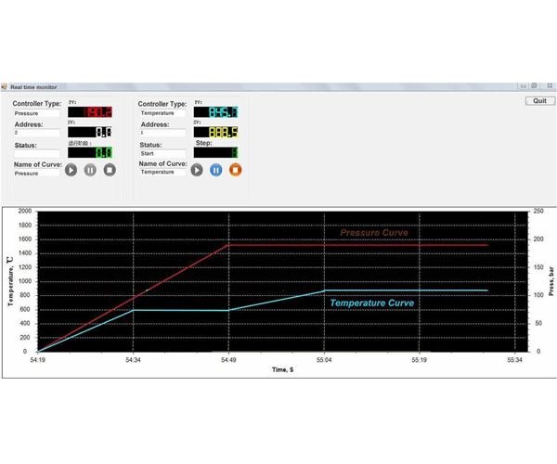Image resolution: width=557 pixels, height=464 pixels.
Task: Click the 54:34 time axis label
Action: 133,360
